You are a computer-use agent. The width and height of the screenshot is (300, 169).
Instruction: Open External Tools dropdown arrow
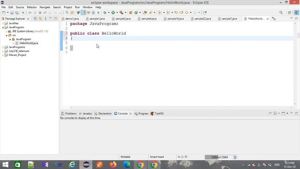(126, 13)
